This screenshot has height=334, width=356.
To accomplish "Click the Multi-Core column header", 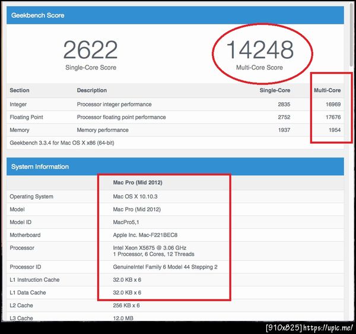I will 327,90.
